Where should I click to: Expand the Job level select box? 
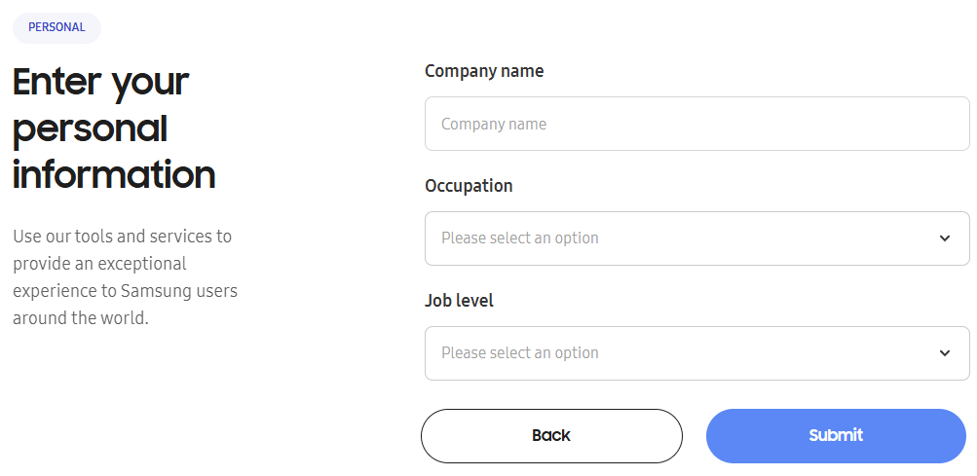(x=696, y=353)
